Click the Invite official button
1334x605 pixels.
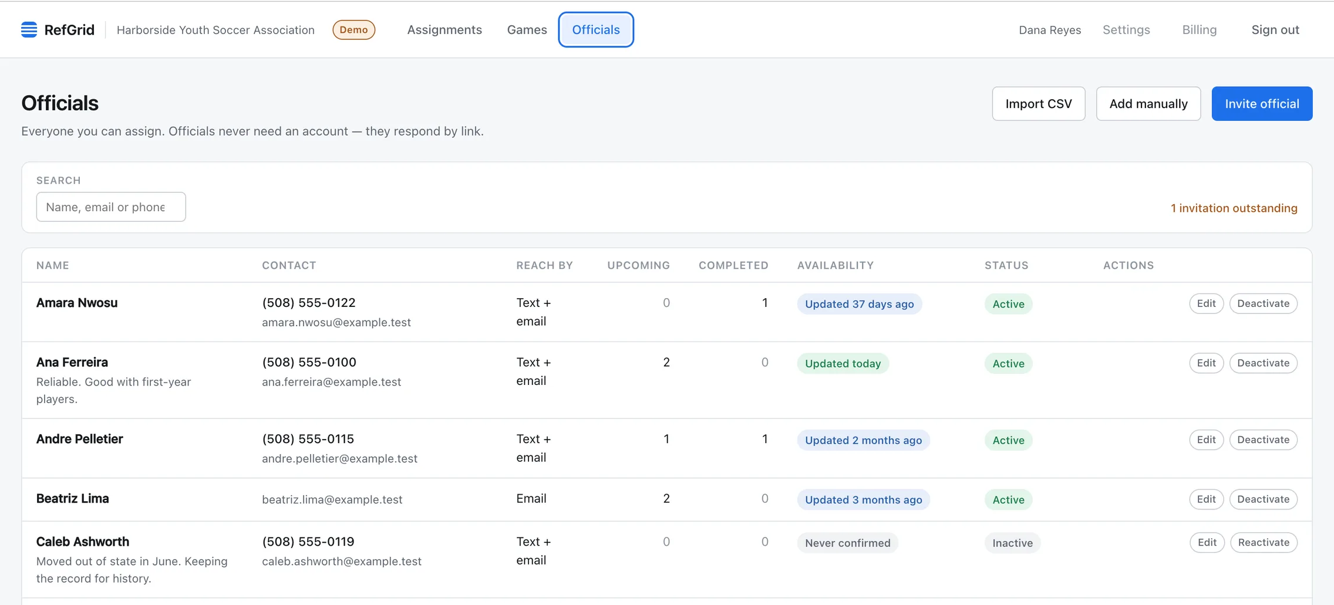tap(1262, 104)
